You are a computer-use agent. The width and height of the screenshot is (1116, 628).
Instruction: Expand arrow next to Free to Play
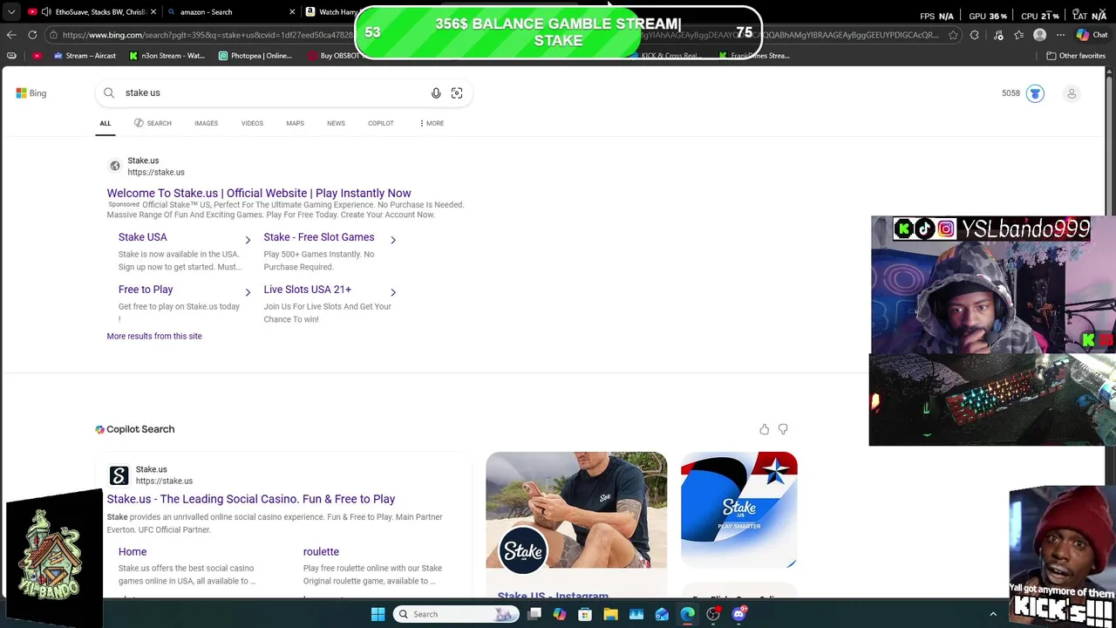pyautogui.click(x=248, y=292)
